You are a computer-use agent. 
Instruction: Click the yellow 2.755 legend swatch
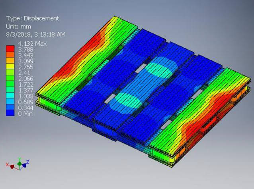pyautogui.click(x=10, y=66)
